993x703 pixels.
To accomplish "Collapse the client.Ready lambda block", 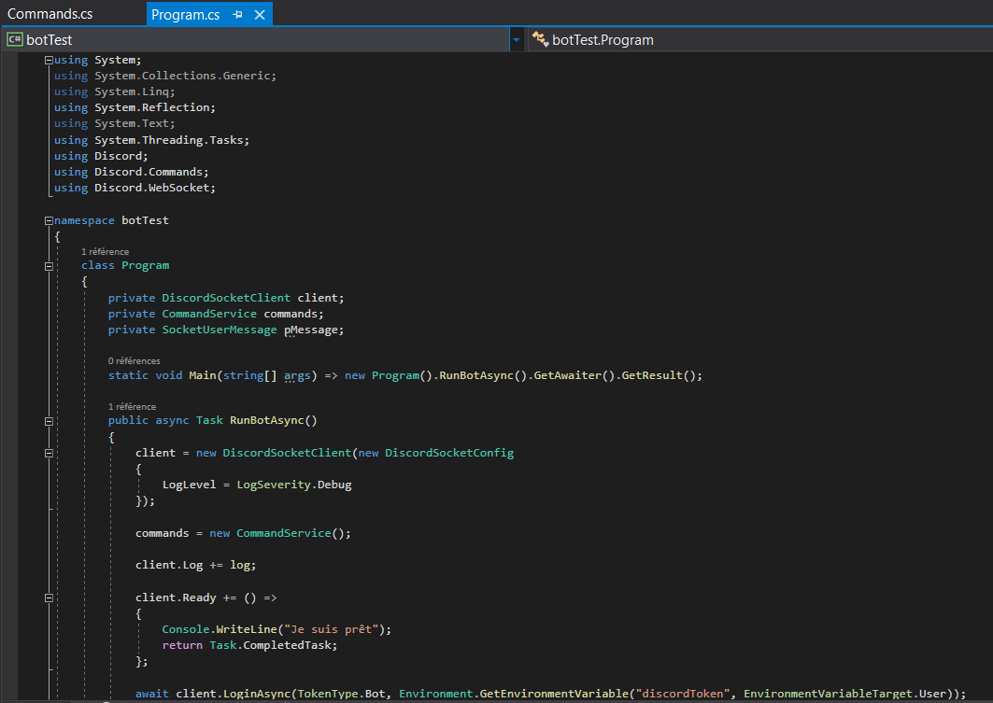I will pos(49,598).
